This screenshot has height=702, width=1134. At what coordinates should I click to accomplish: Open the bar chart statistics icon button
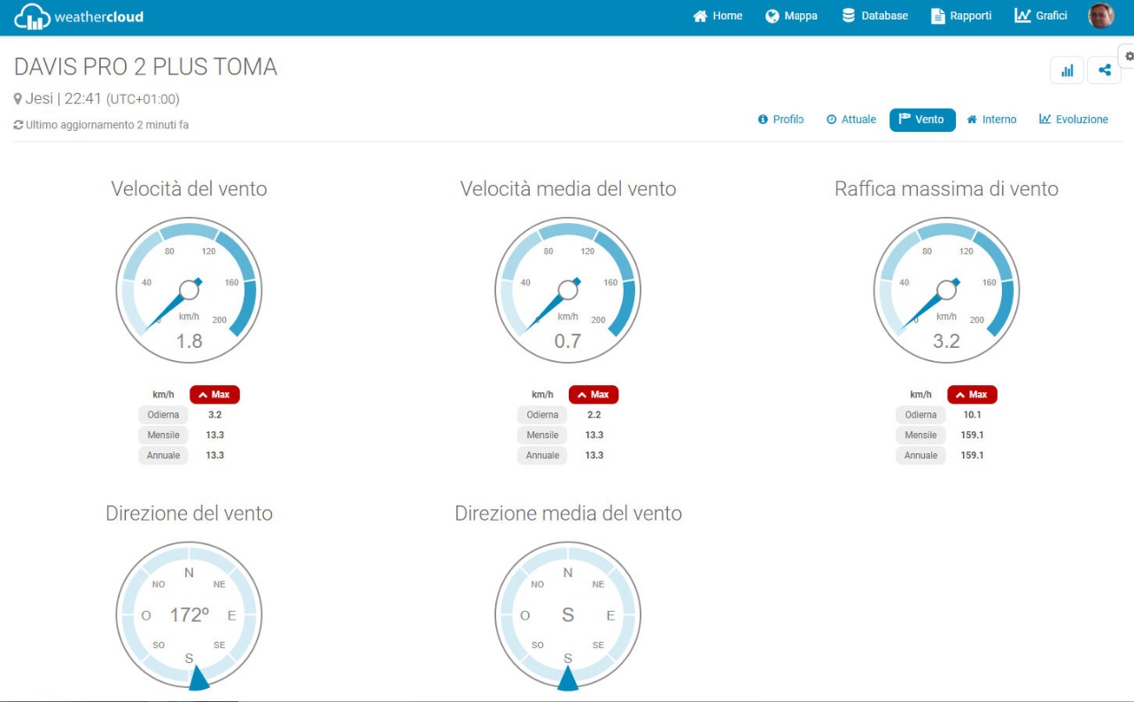[x=1067, y=71]
